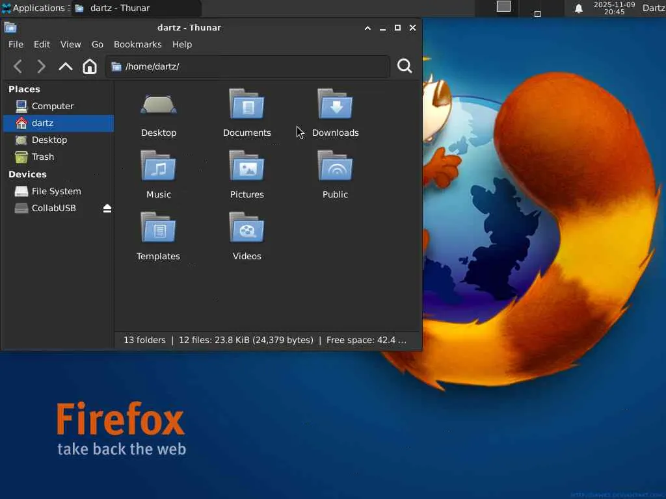Image resolution: width=666 pixels, height=499 pixels.
Task: Open the Desktop folder icon in file view
Action: point(159,105)
